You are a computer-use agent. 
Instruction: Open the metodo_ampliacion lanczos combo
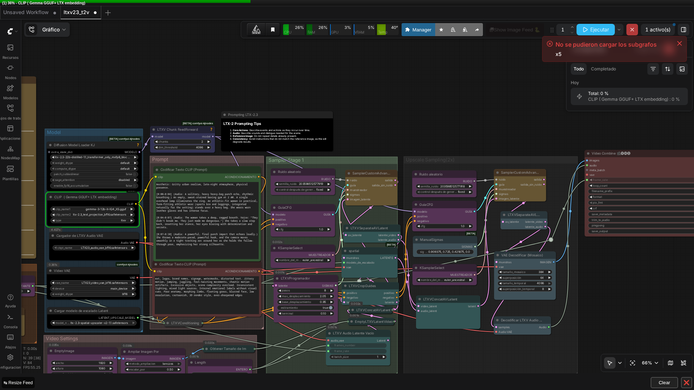[153, 364]
